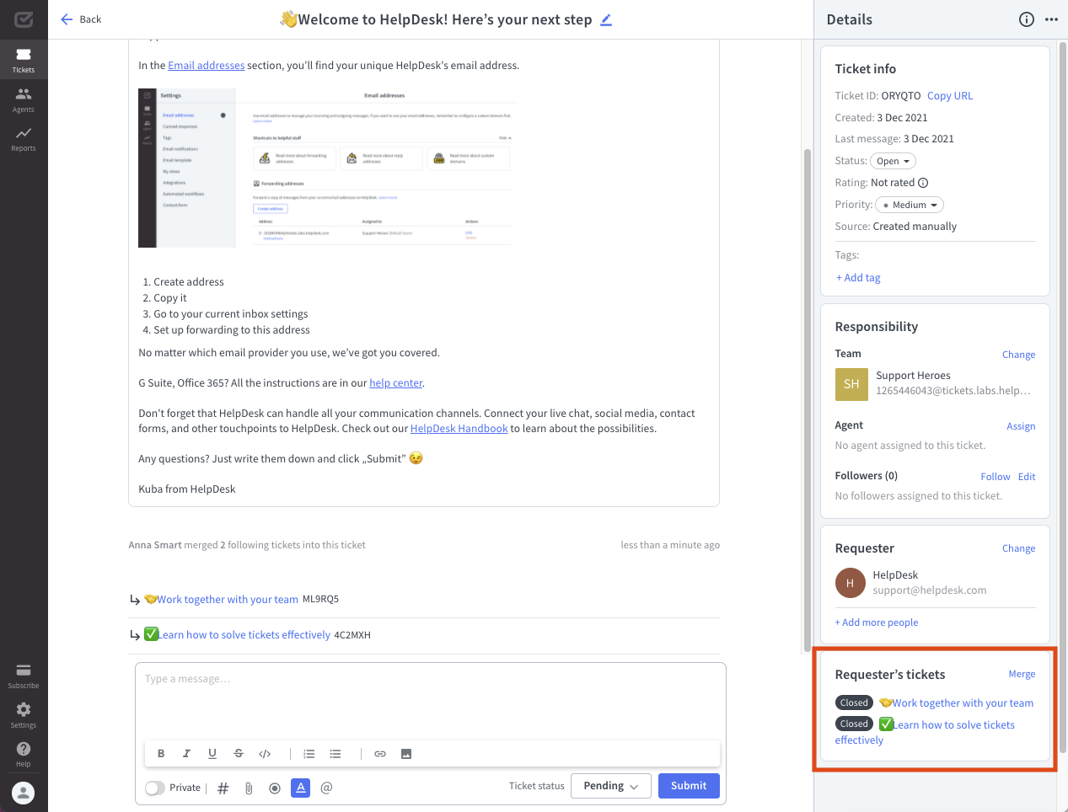
Task: Insert a canned response with hash icon
Action: tap(223, 788)
